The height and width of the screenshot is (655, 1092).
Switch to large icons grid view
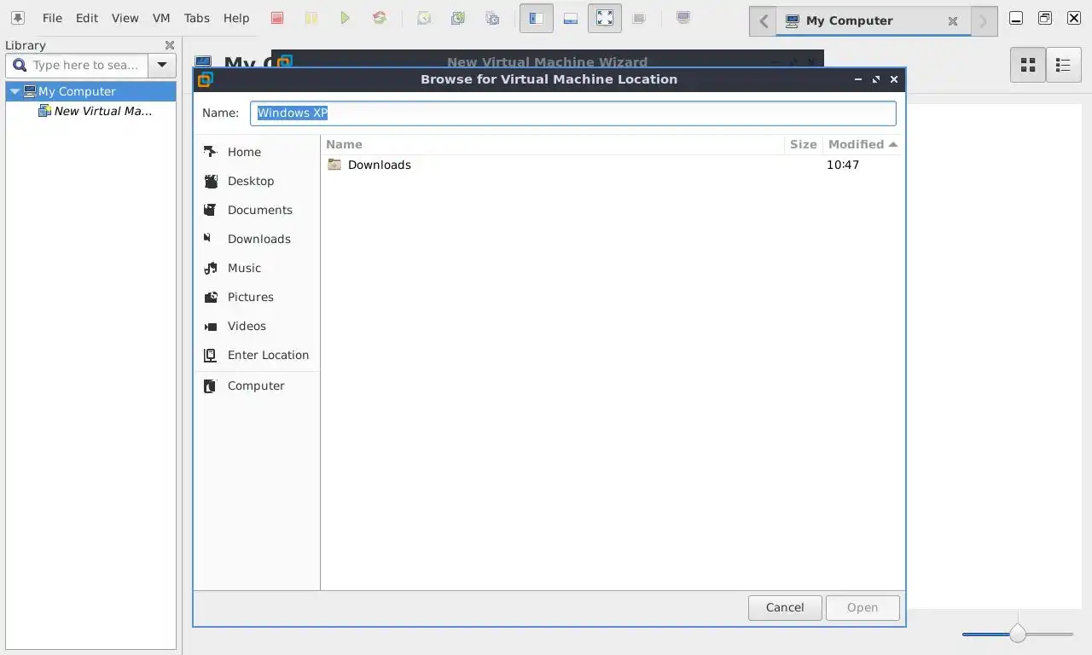tap(1028, 65)
